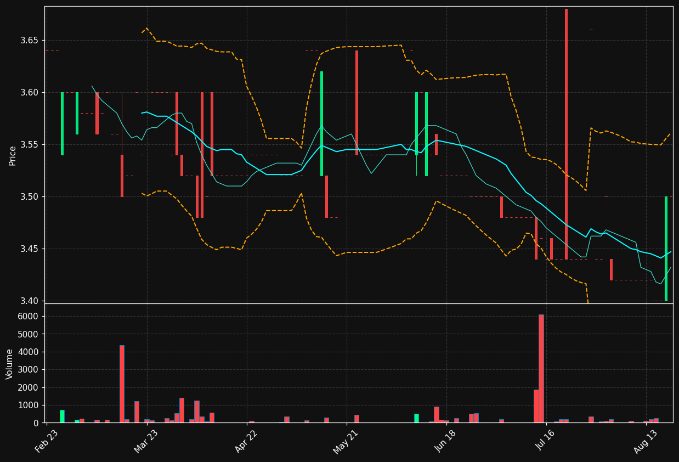Viewport: 679px width, 462px height.
Task: Click the tallest red volume bar above 6000
Action: pos(541,369)
